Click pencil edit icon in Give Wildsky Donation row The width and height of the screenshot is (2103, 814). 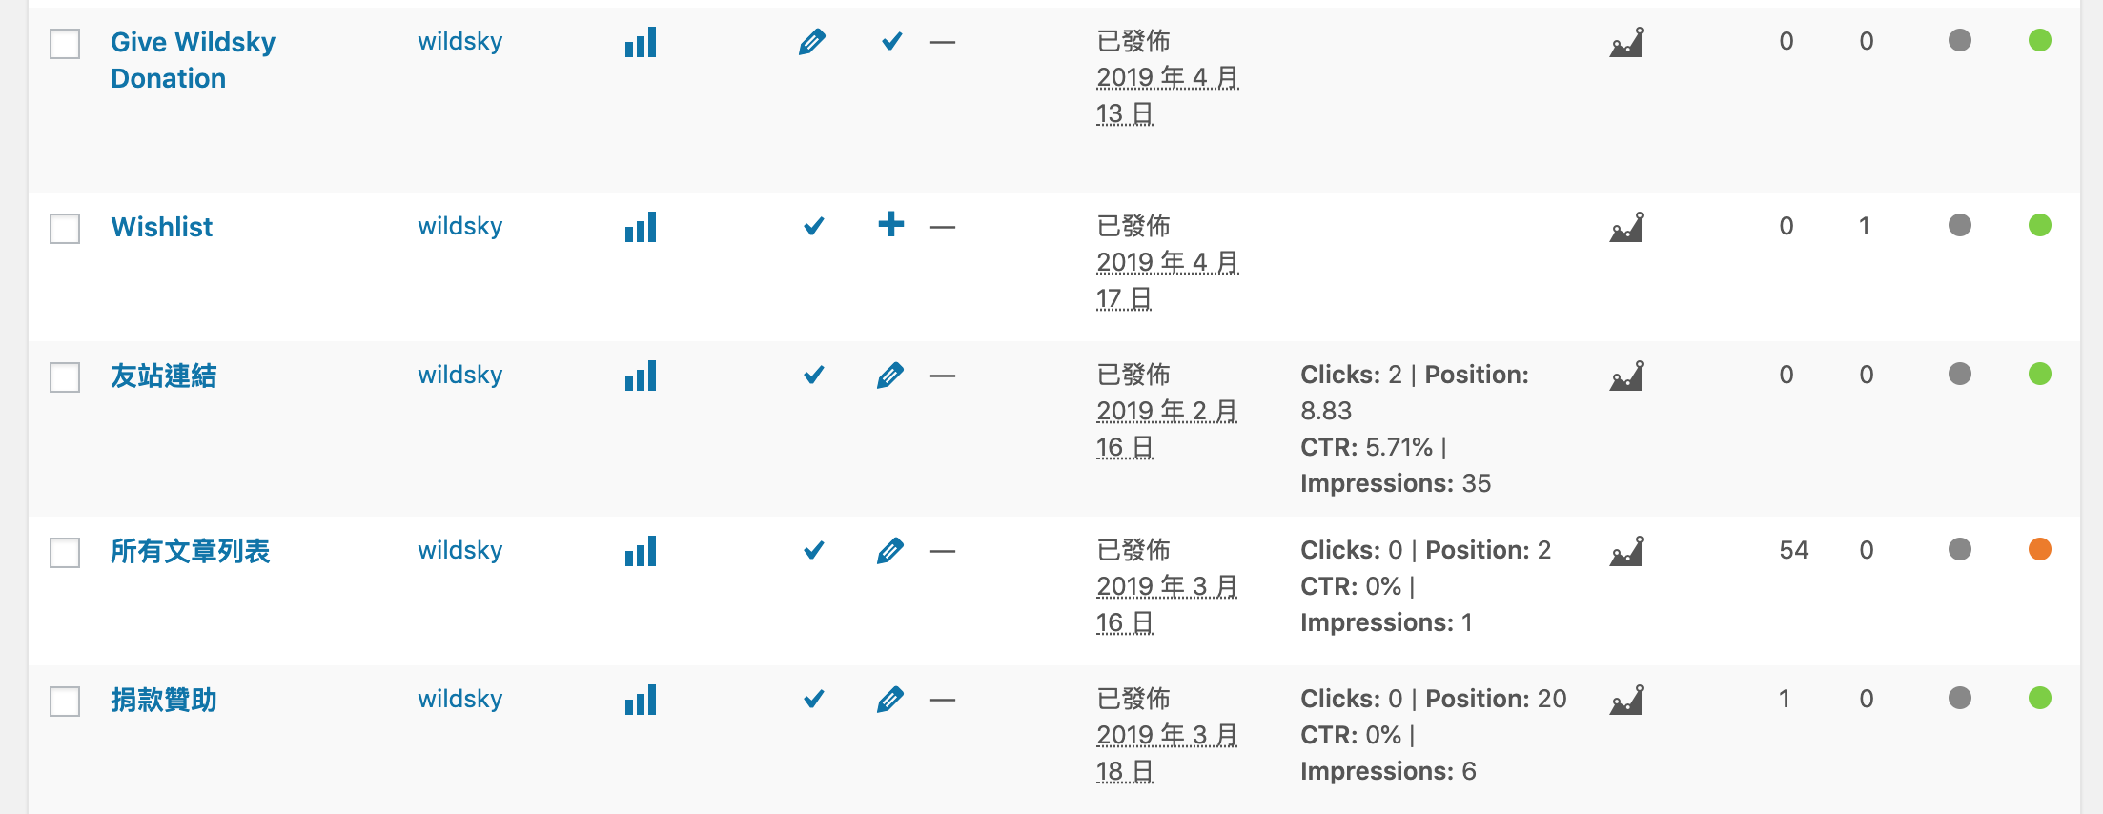(x=812, y=42)
